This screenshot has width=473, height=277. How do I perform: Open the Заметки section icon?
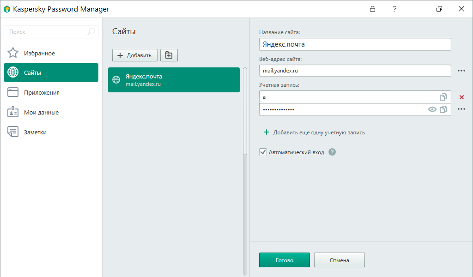pos(13,132)
